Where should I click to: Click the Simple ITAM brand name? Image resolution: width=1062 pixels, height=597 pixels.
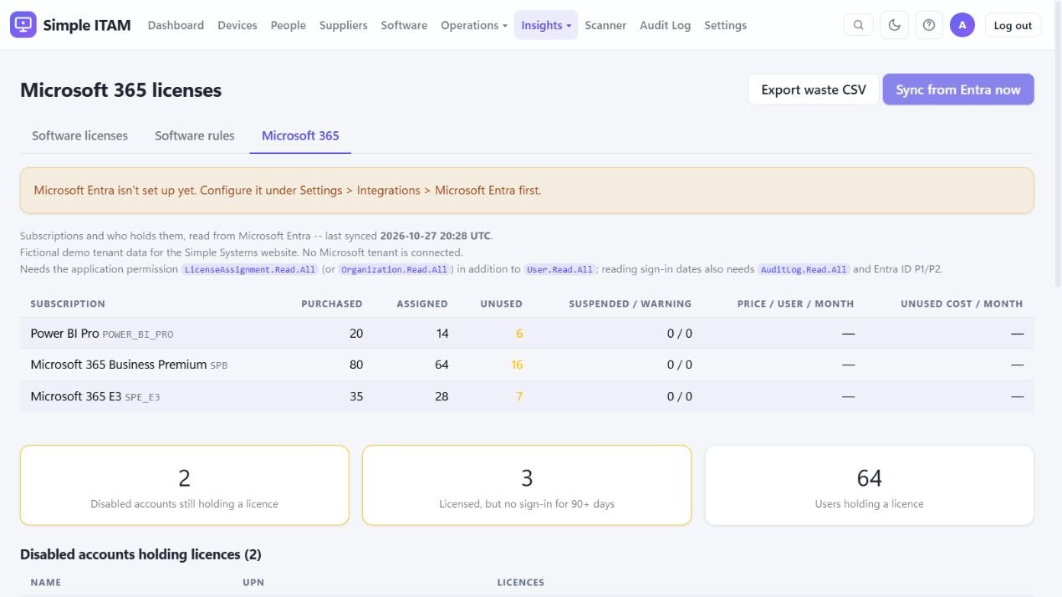click(87, 25)
